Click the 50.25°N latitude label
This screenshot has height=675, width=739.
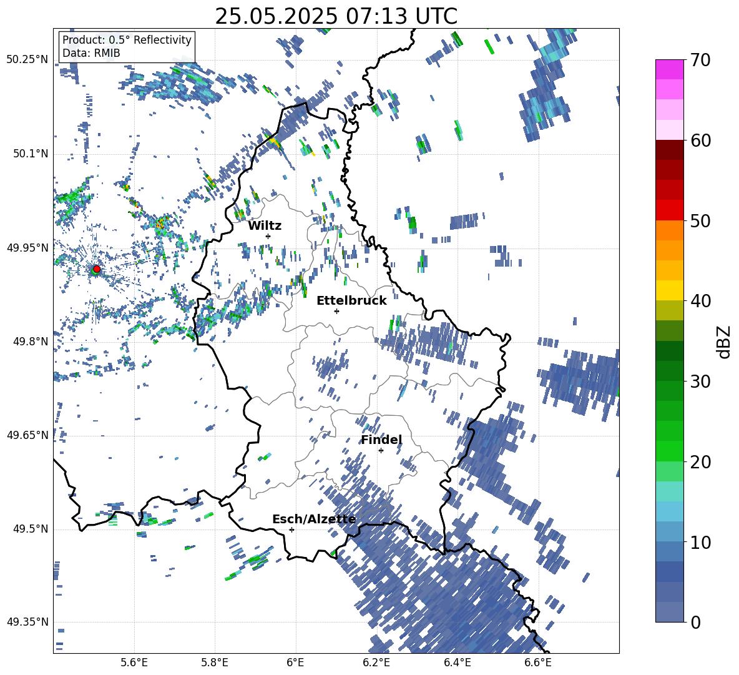27,60
